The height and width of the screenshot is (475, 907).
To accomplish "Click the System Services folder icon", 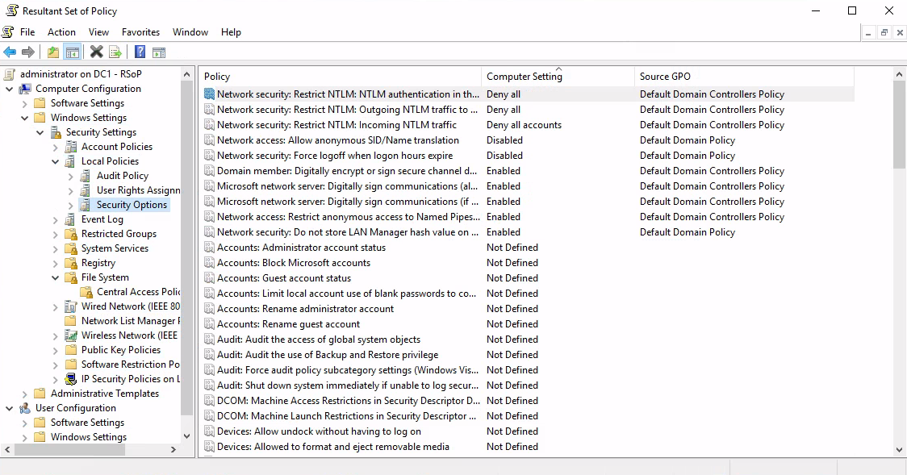I will 70,248.
